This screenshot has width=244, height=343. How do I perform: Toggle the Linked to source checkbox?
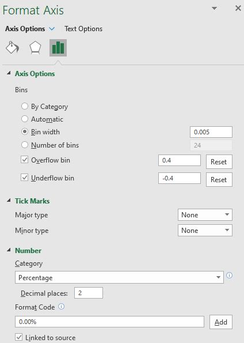pos(19,337)
